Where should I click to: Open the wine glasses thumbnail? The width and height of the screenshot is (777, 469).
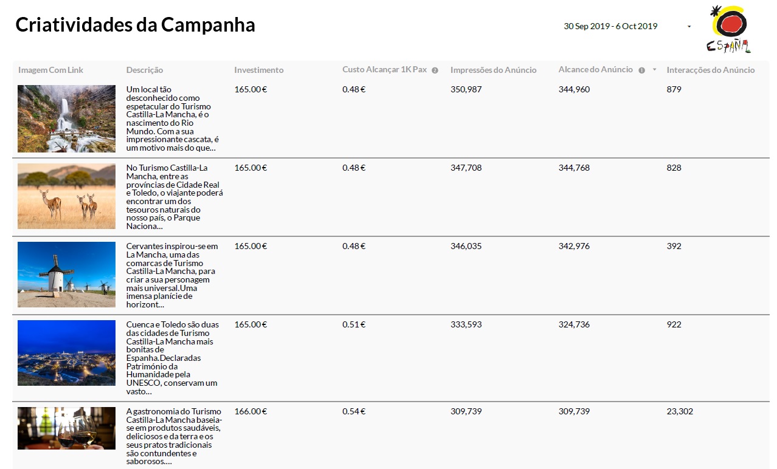click(x=66, y=428)
